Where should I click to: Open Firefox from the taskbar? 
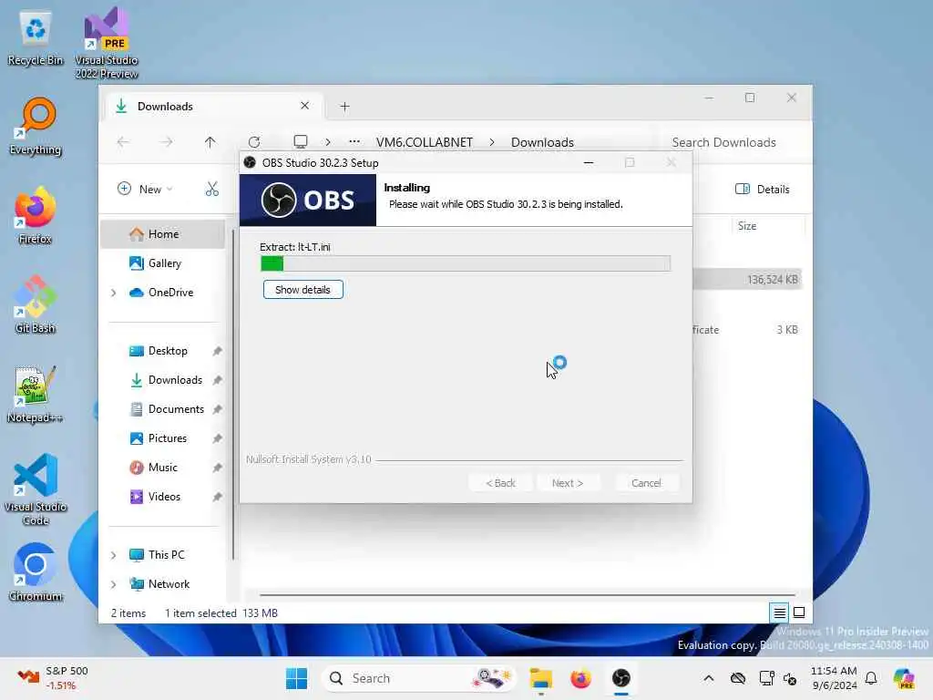point(580,678)
